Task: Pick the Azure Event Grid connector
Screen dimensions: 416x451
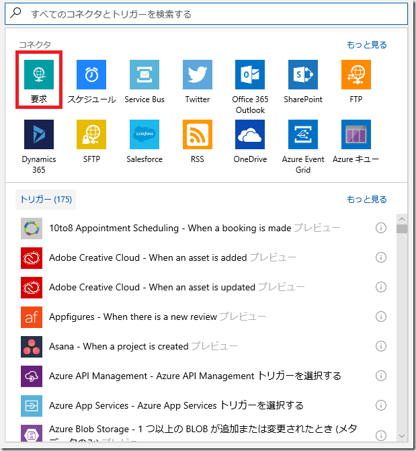Action: 303,134
